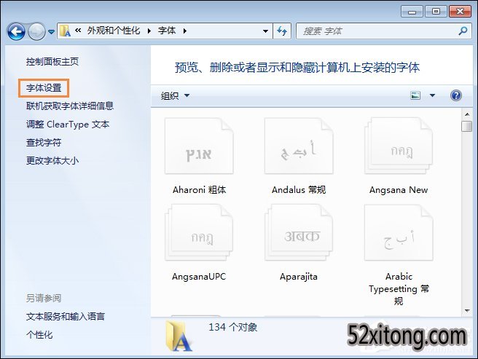Click the scrollbar up arrow
Screen dimensions: 478x359
coord(467,114)
